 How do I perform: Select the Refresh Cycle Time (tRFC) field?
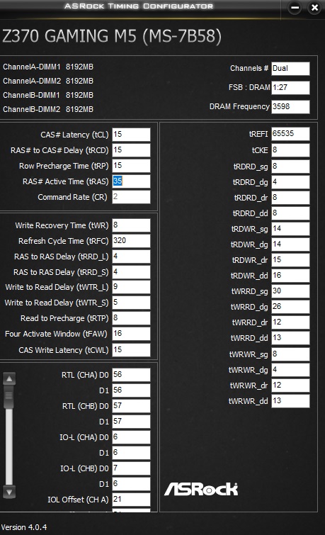[x=131, y=241]
